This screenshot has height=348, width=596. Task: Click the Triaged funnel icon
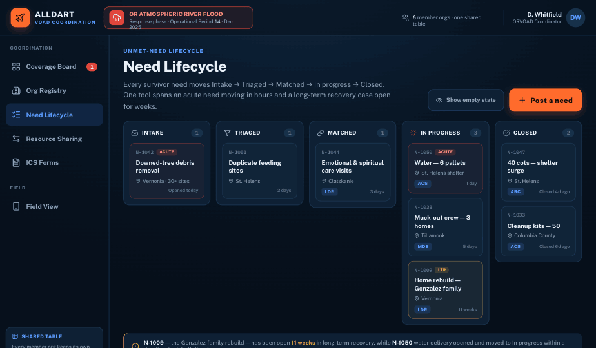[227, 133]
